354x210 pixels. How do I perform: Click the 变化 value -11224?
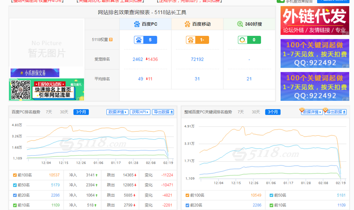tap(167, 175)
